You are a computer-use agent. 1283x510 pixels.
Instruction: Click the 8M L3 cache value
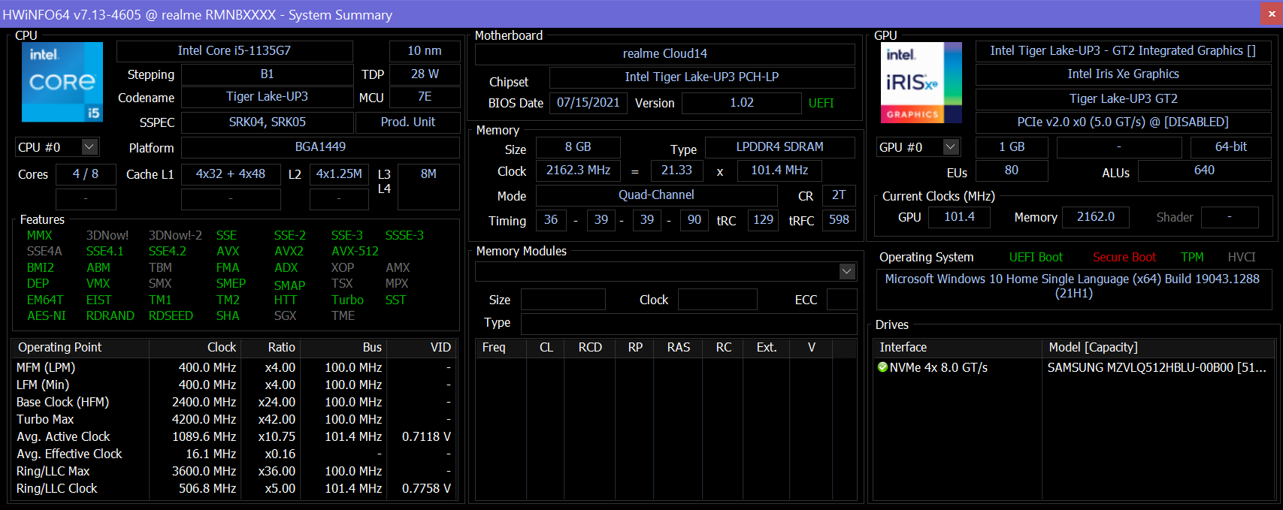click(428, 186)
